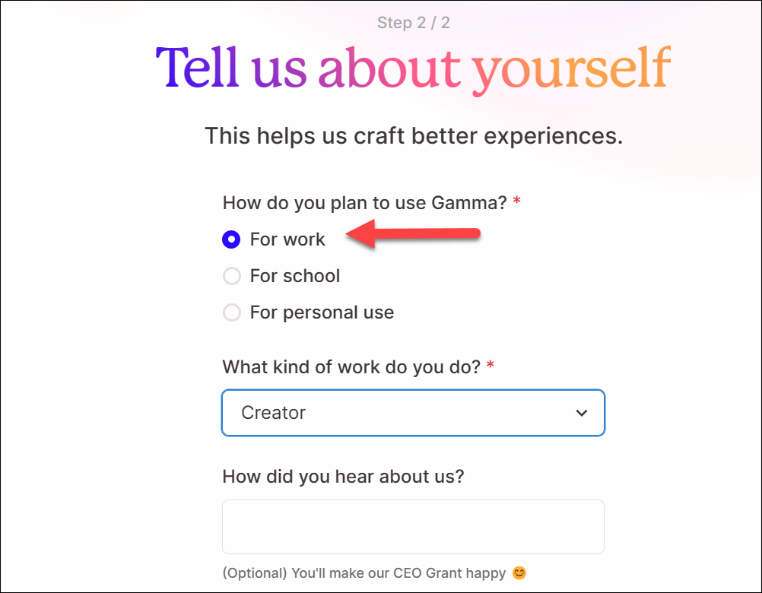Click the 'This helps us craft better experiences' subtitle
This screenshot has height=593, width=762.
[413, 136]
